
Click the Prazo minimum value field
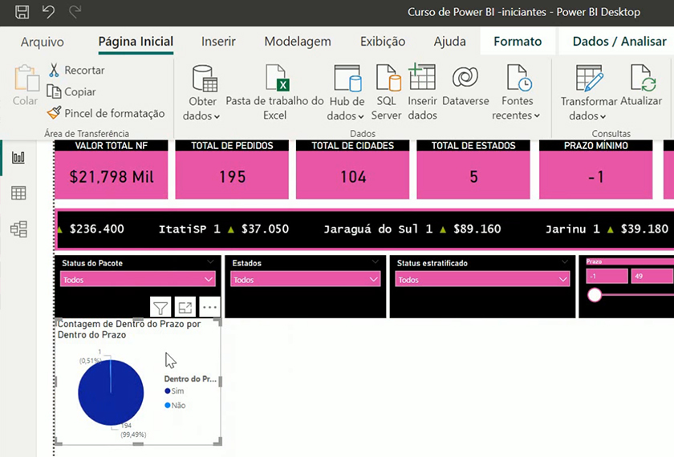[607, 276]
